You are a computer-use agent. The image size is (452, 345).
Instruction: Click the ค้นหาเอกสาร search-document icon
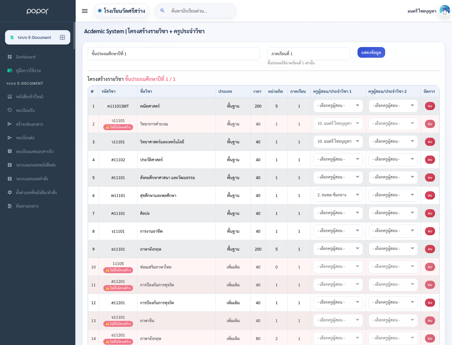point(10,206)
